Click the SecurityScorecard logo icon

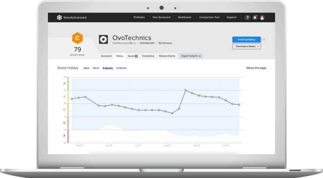coord(59,17)
